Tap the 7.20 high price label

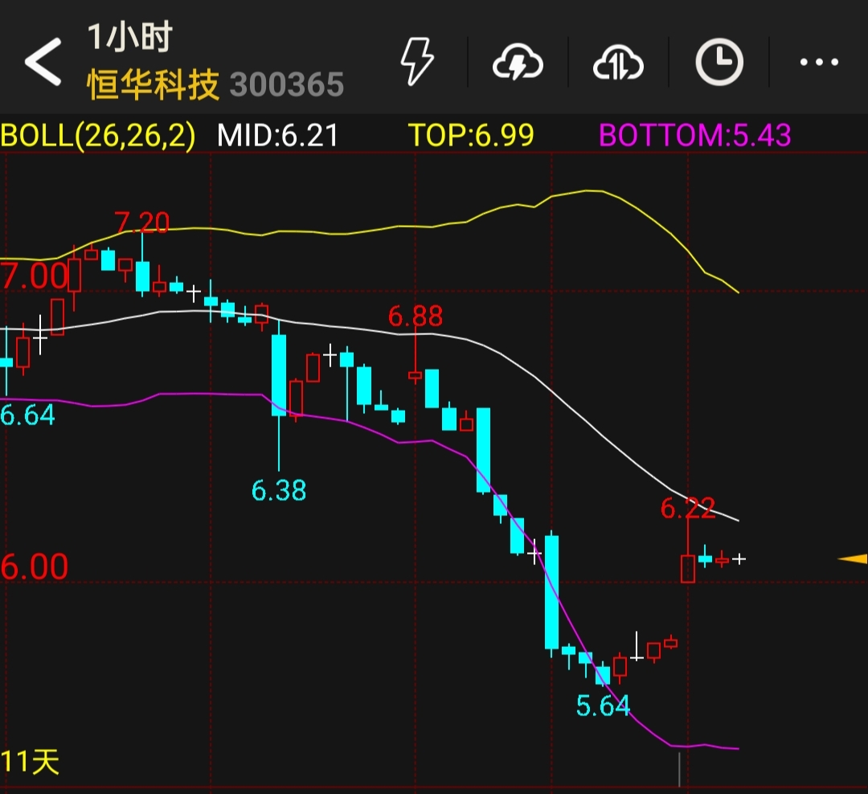click(x=141, y=223)
